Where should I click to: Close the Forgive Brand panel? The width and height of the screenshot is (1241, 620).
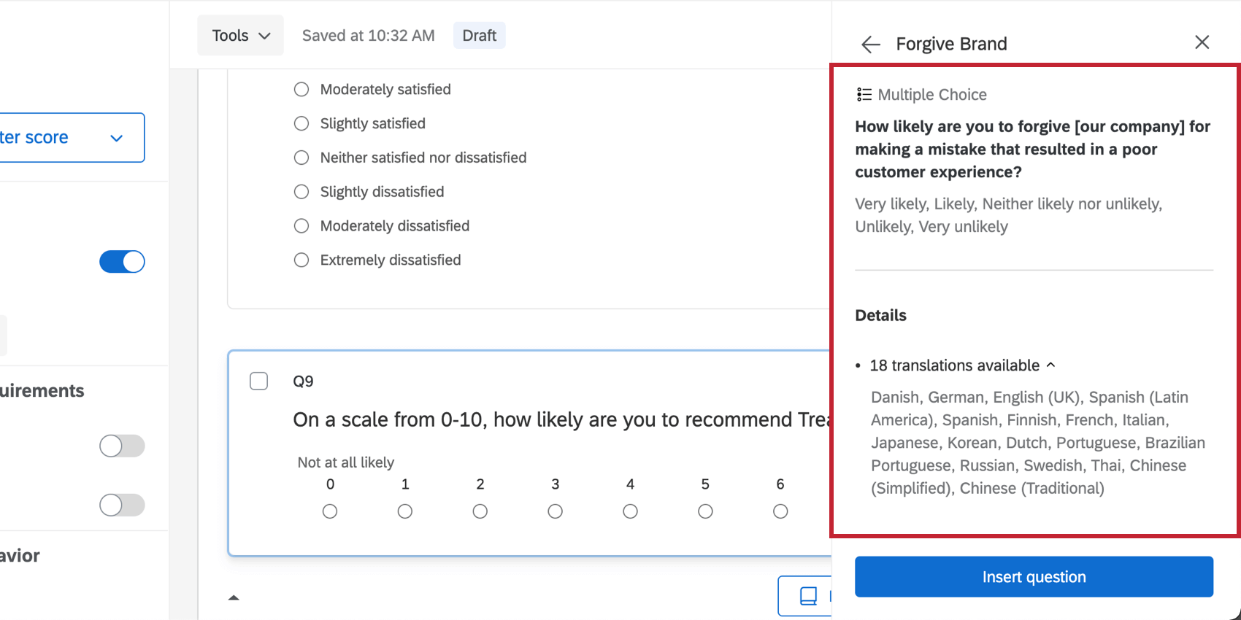(1202, 42)
